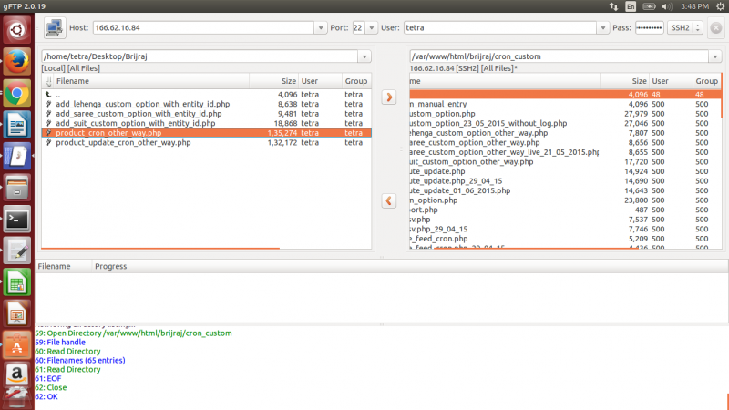This screenshot has height=410, width=729.
Task: Launch Google Chrome from the dock
Action: (x=16, y=94)
